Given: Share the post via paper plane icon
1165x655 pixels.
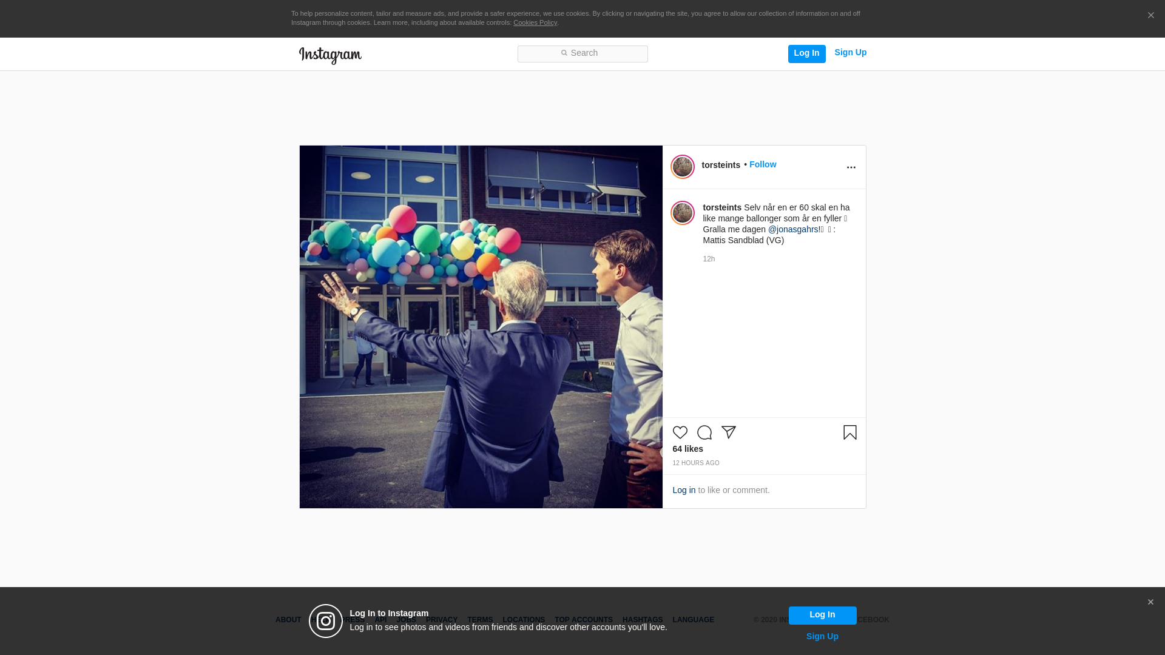Looking at the screenshot, I should (728, 432).
